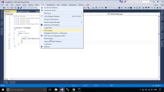Save the current file with the disk icon

(x=18, y=8)
